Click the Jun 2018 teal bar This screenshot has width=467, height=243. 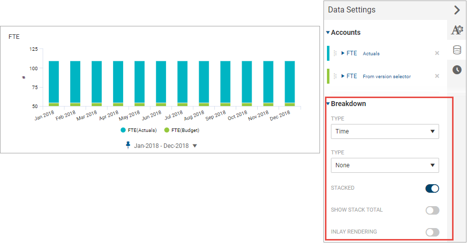coord(161,82)
